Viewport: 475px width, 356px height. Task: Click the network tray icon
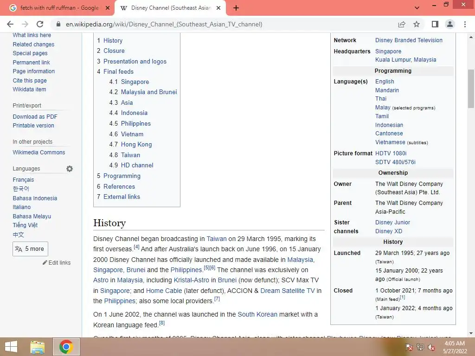pos(420,347)
